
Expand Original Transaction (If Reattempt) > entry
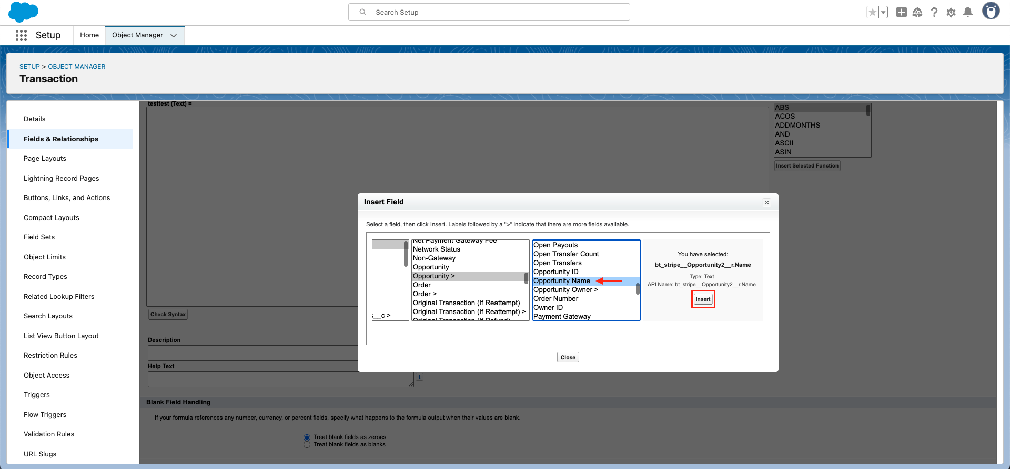(x=468, y=312)
